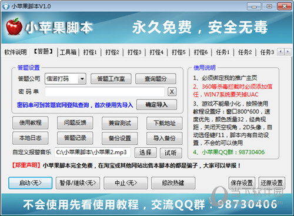The width and height of the screenshot is (294, 216).
Task: Click the 导入备份 button
Action: tap(165, 138)
